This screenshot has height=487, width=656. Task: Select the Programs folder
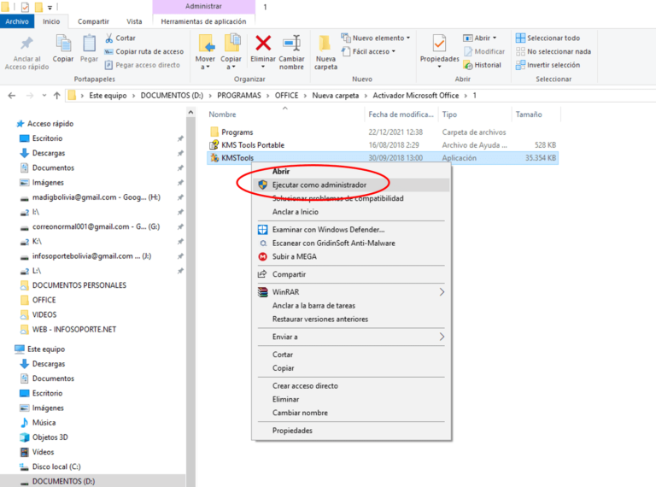click(x=237, y=132)
